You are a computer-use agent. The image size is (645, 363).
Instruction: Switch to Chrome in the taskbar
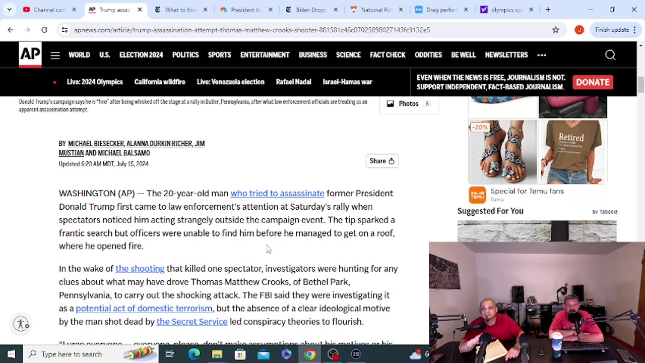[x=310, y=354]
